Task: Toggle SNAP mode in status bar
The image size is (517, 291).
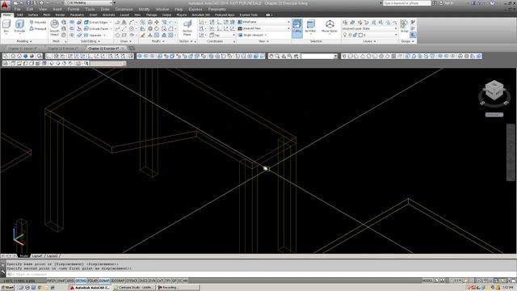Action: point(61,280)
